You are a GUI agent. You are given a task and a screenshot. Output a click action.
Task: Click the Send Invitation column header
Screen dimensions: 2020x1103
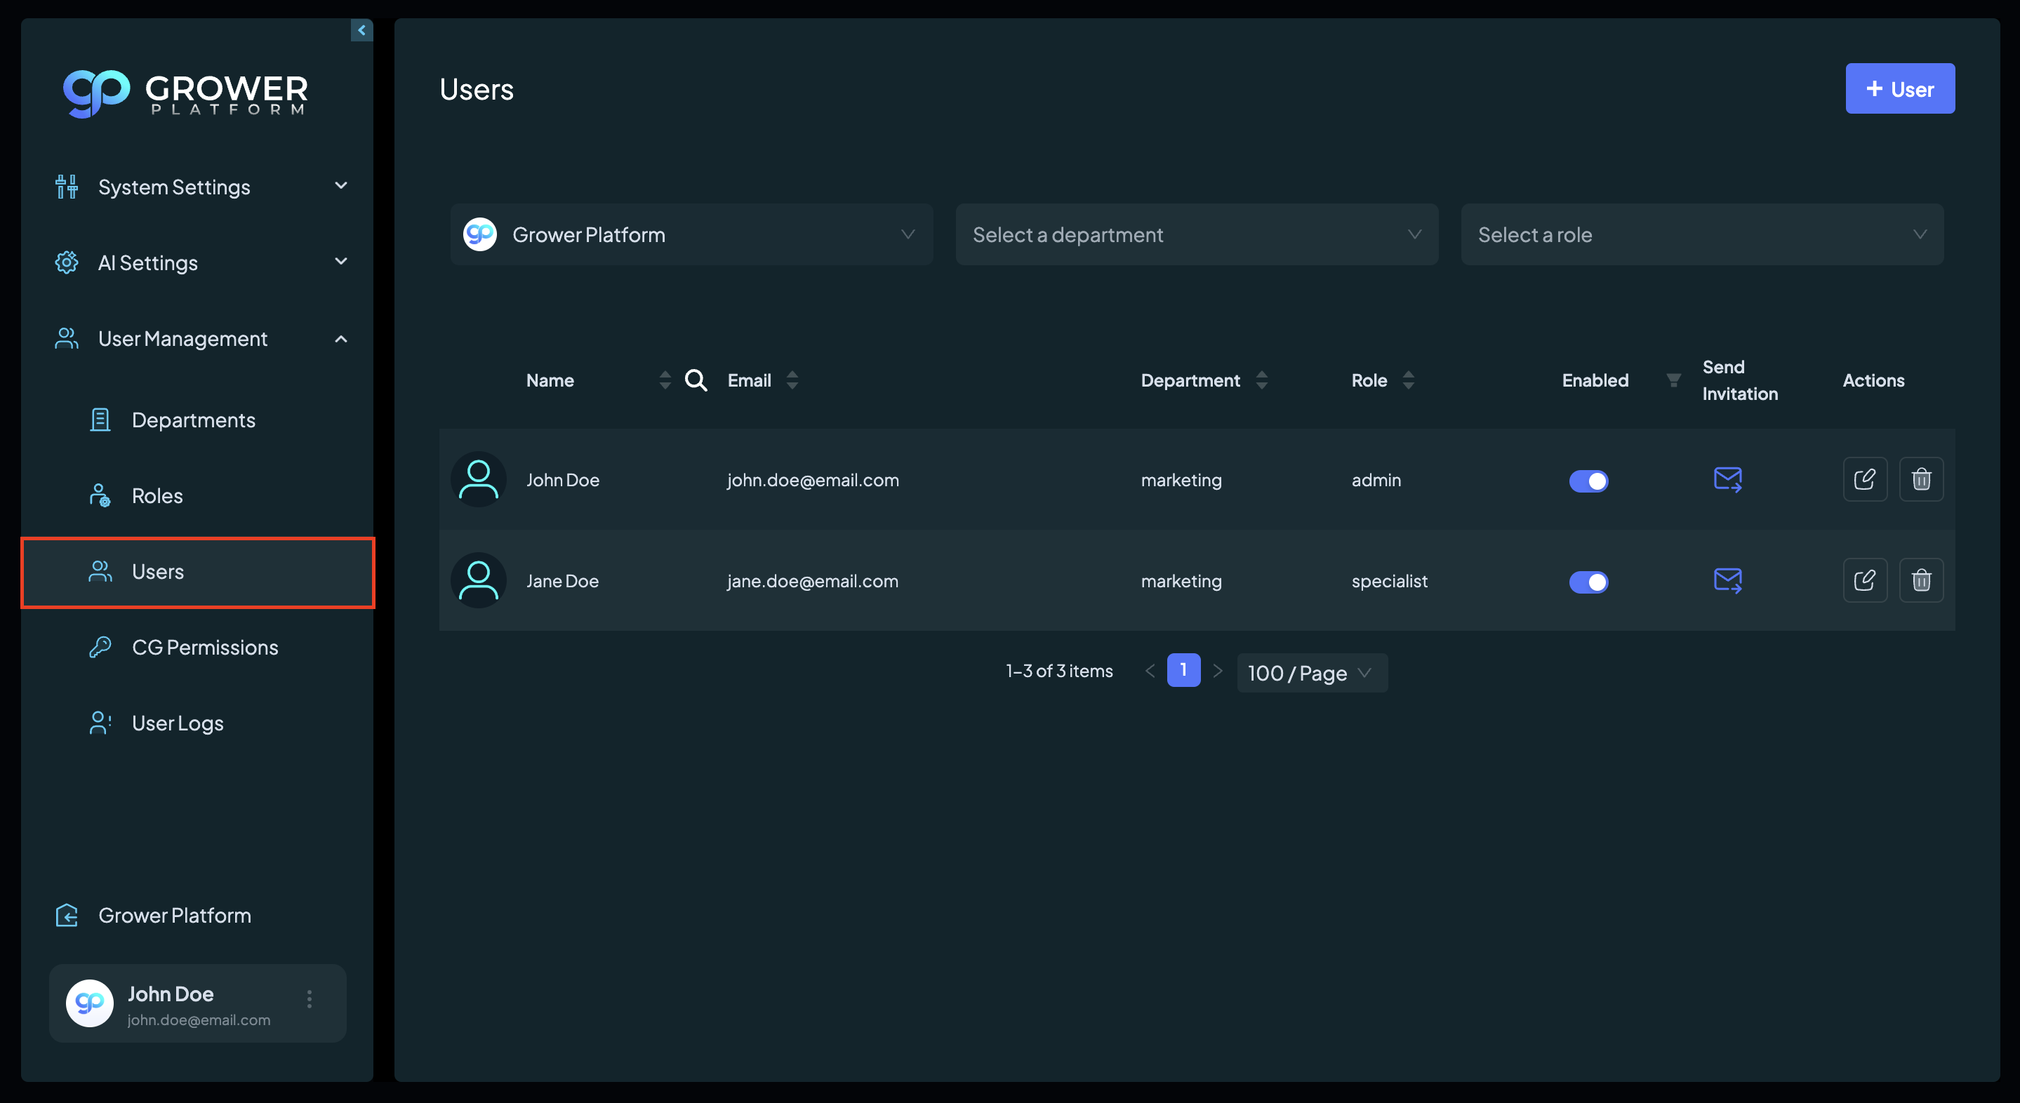[1739, 380]
